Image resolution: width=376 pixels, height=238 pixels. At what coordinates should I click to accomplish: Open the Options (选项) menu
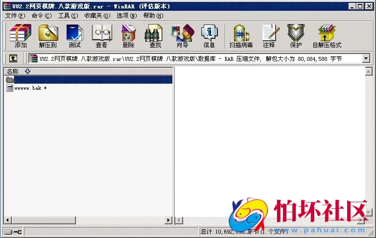127,16
